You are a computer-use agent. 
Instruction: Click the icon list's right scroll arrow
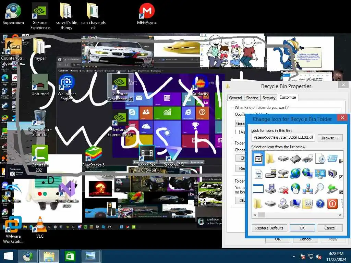coord(340,215)
